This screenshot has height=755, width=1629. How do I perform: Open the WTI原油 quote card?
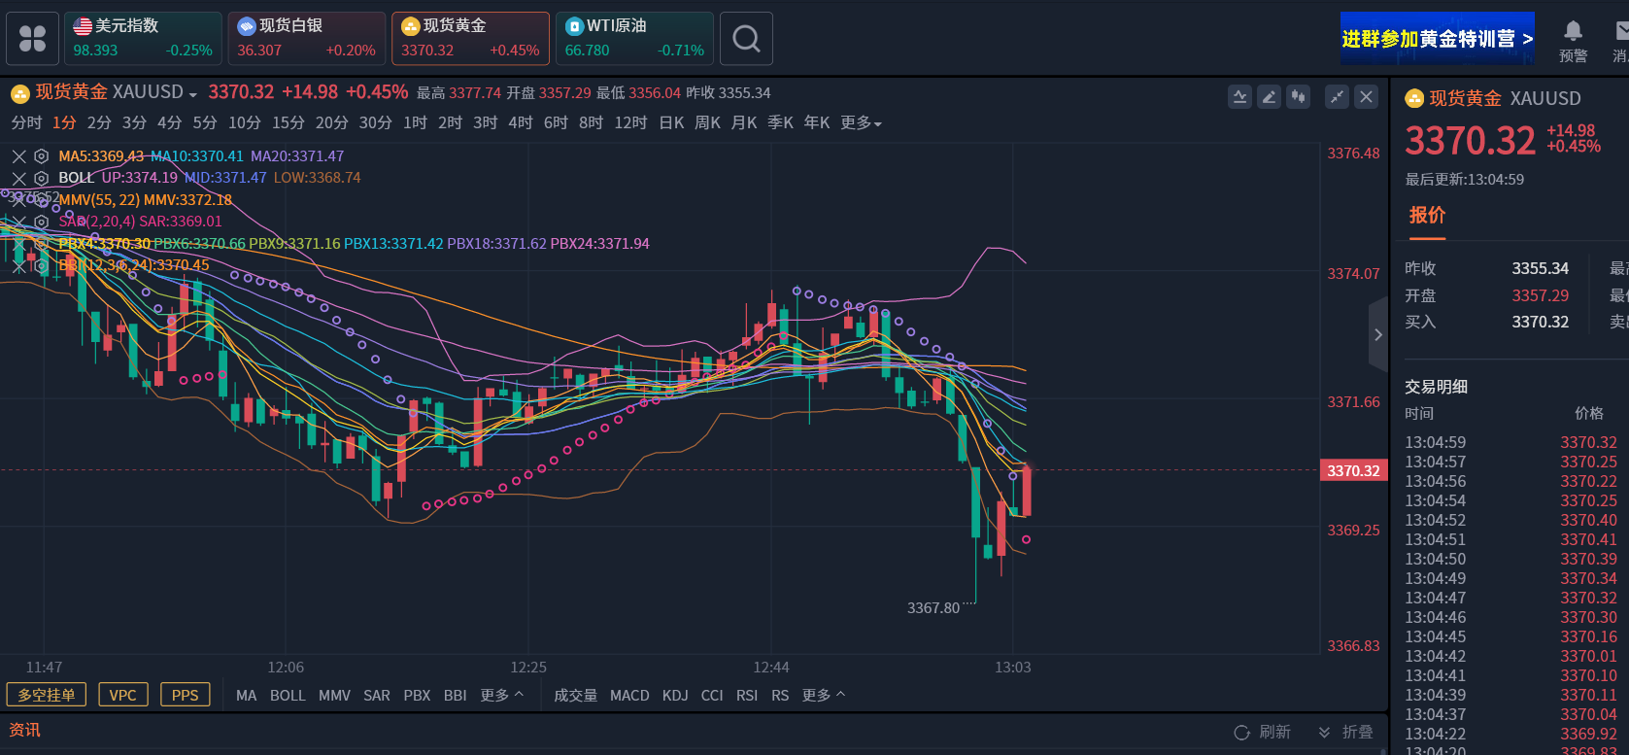[634, 39]
